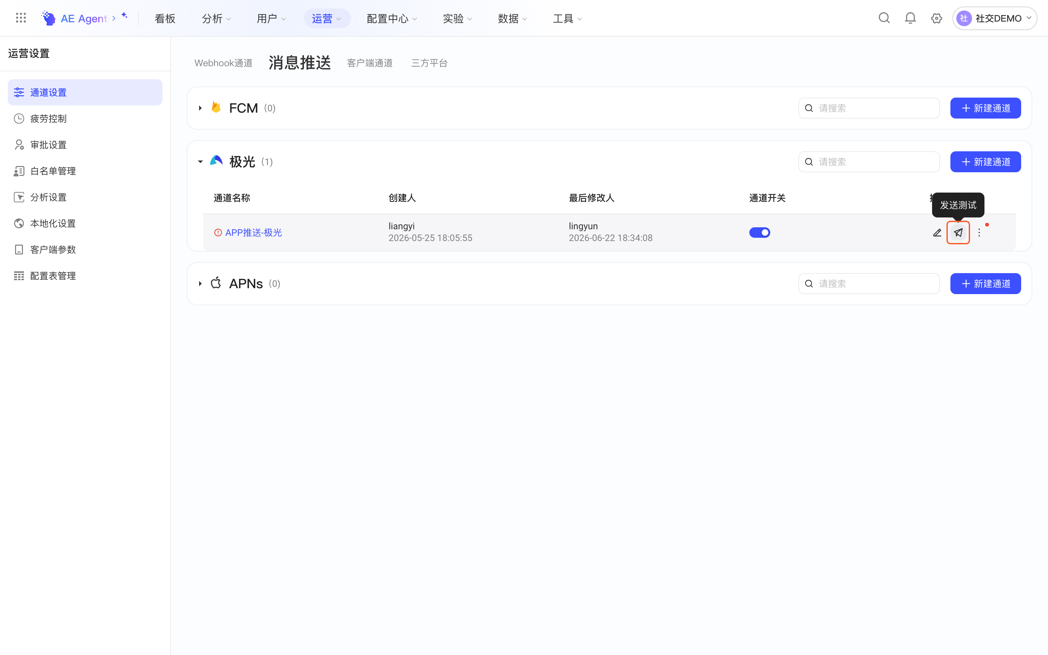
Task: Focus the 极光 section search field
Action: pyautogui.click(x=869, y=161)
